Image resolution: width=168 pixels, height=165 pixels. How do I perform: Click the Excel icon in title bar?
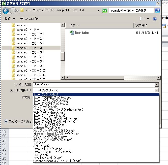[x=4, y=4]
